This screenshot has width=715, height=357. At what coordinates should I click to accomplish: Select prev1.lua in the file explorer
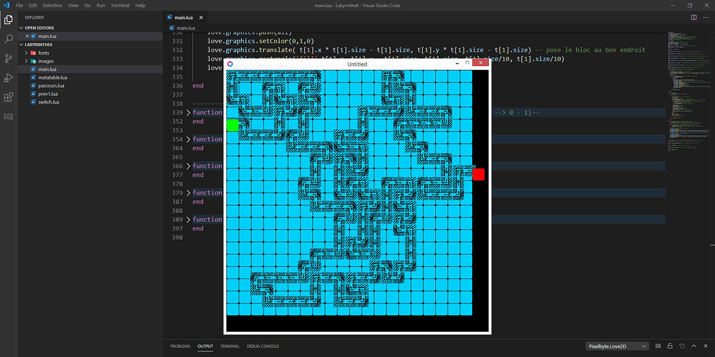coord(47,94)
